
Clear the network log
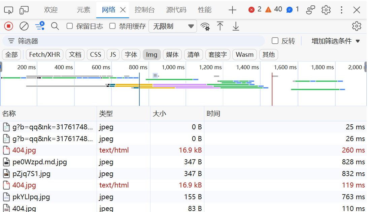point(24,26)
